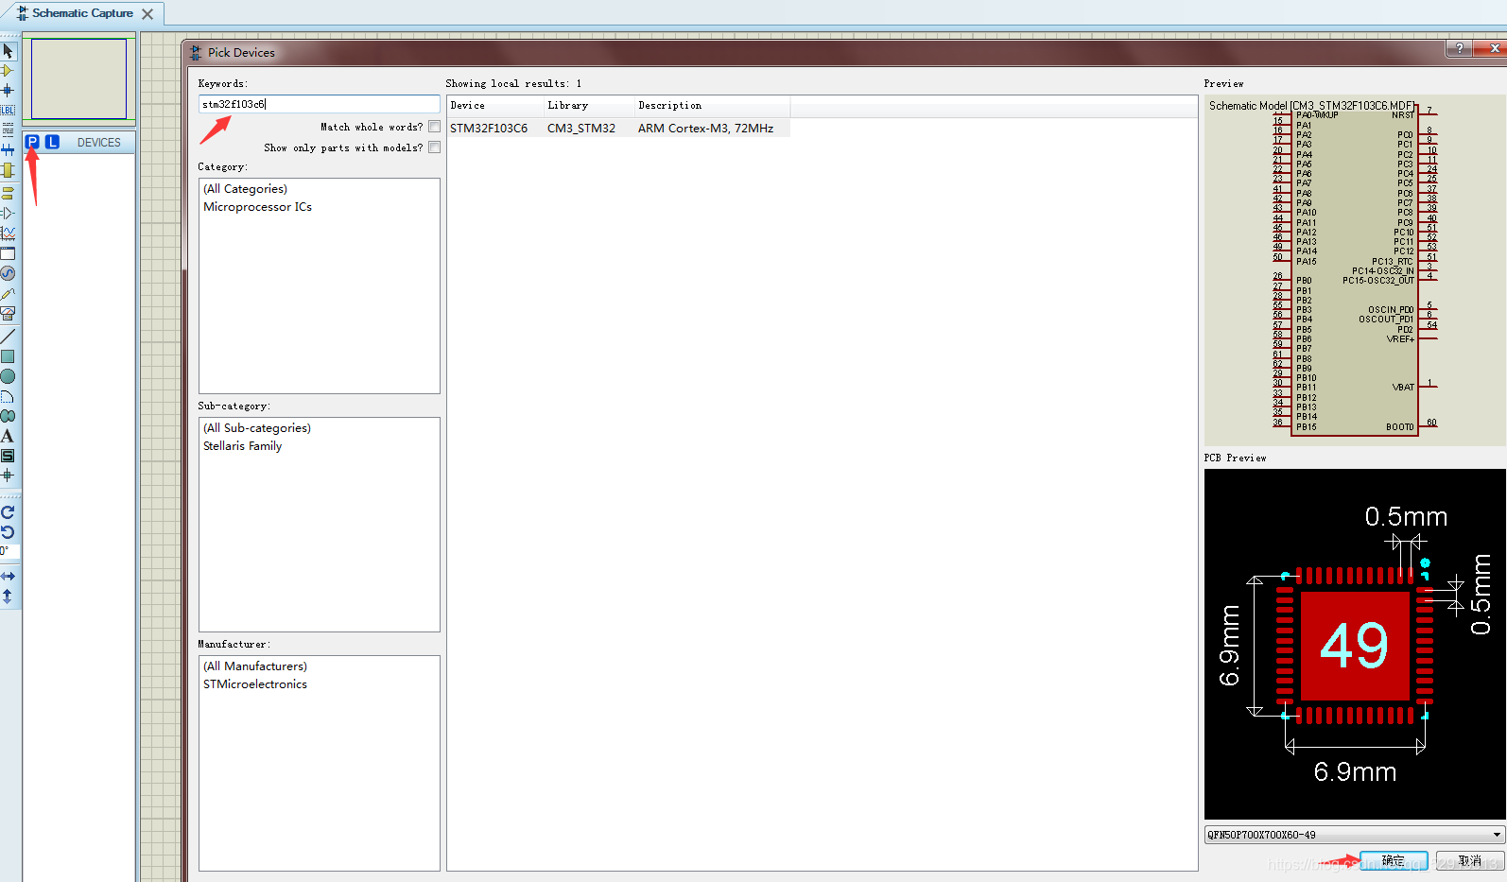Select the Probe mode tool
Screen dimensions: 1507x882
pyautogui.click(x=8, y=294)
